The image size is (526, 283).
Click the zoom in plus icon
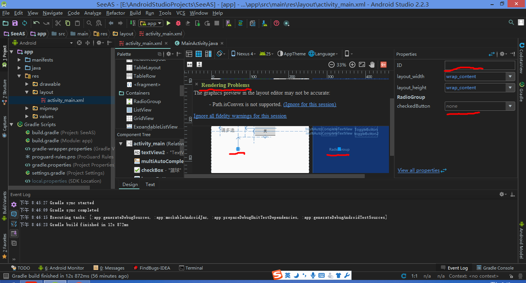[352, 65]
